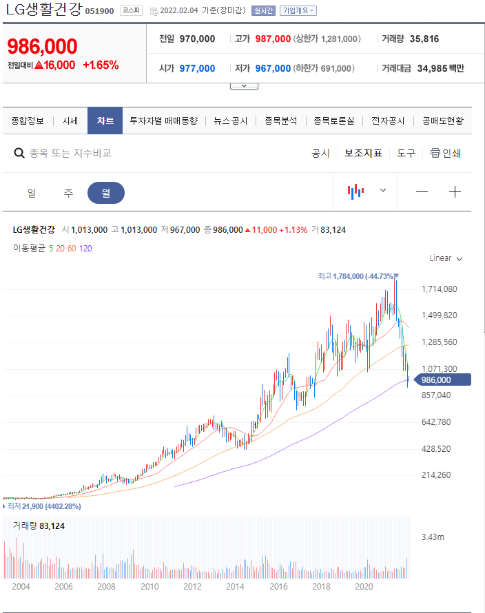
Task: Toggle the 실시간 real-time badge
Action: (x=263, y=10)
